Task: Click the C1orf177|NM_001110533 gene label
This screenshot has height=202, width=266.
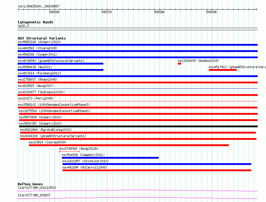Action: (37, 188)
